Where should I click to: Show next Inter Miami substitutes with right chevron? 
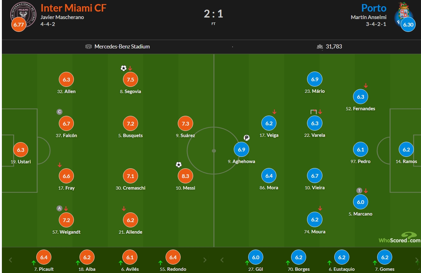[x=205, y=260]
